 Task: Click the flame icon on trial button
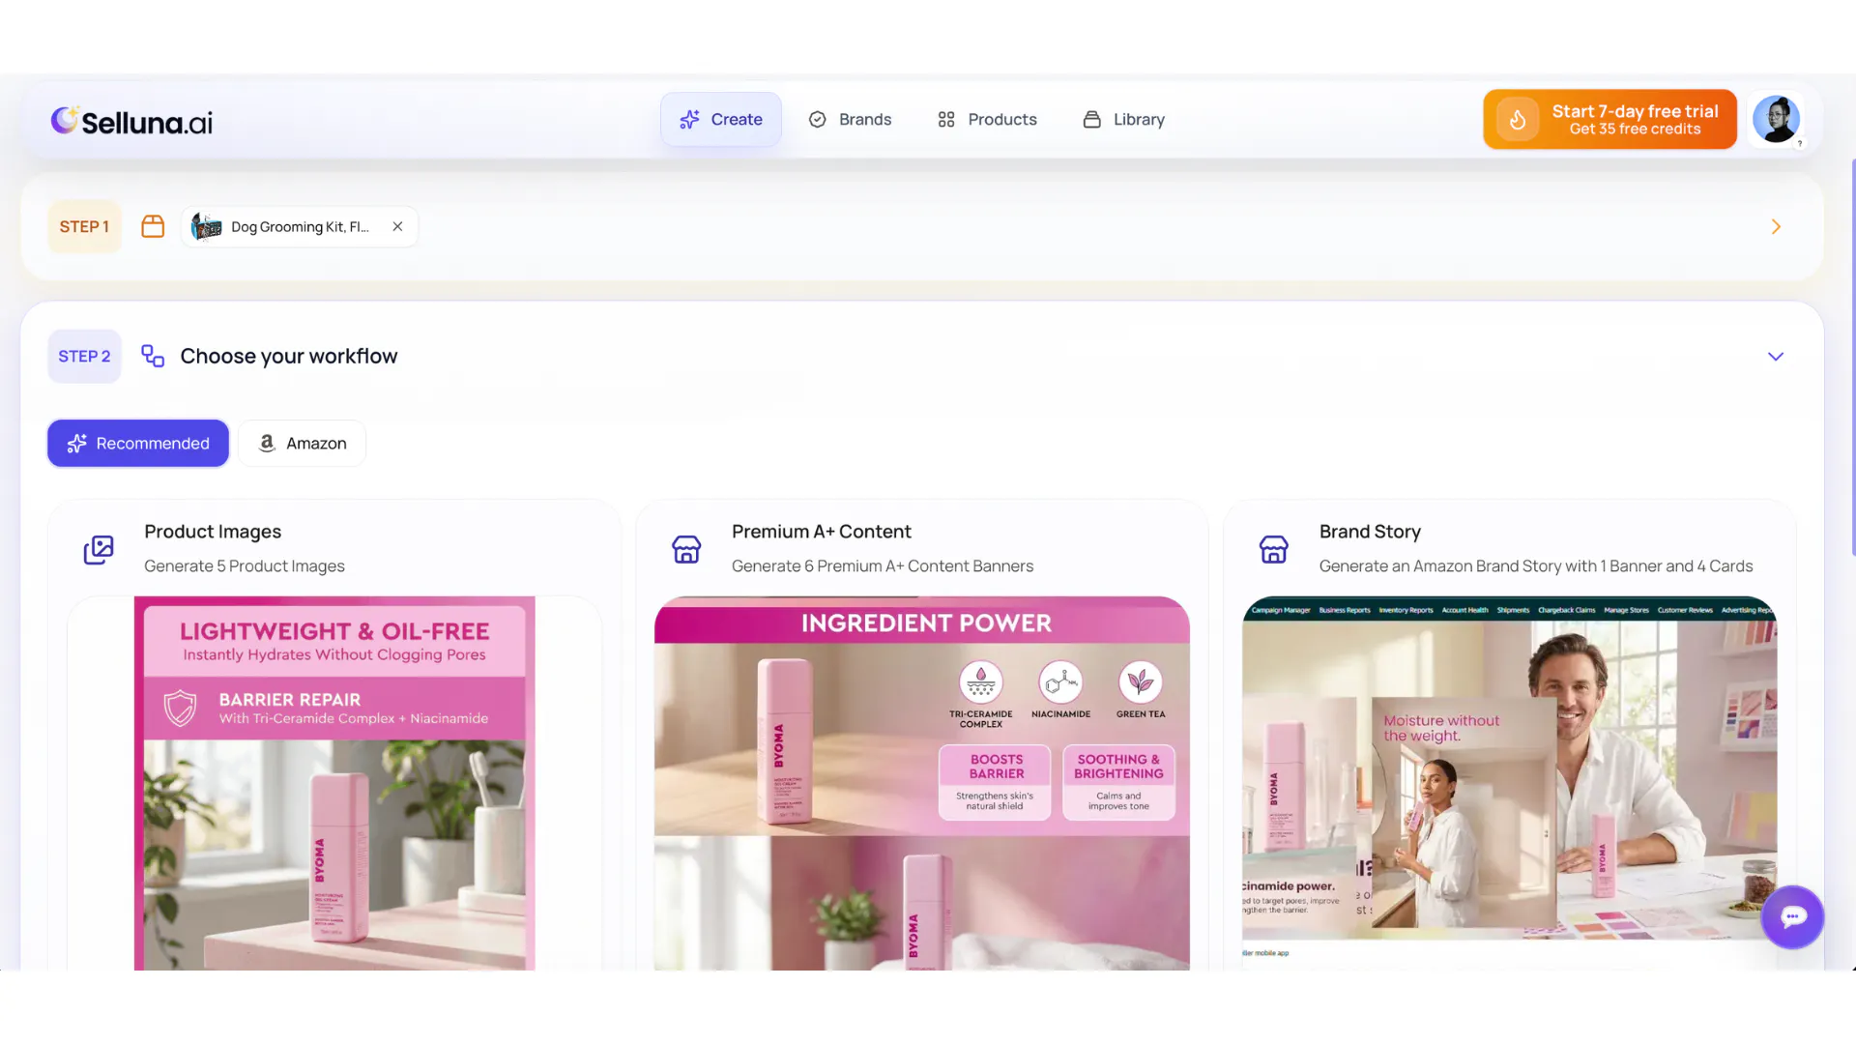(x=1518, y=120)
